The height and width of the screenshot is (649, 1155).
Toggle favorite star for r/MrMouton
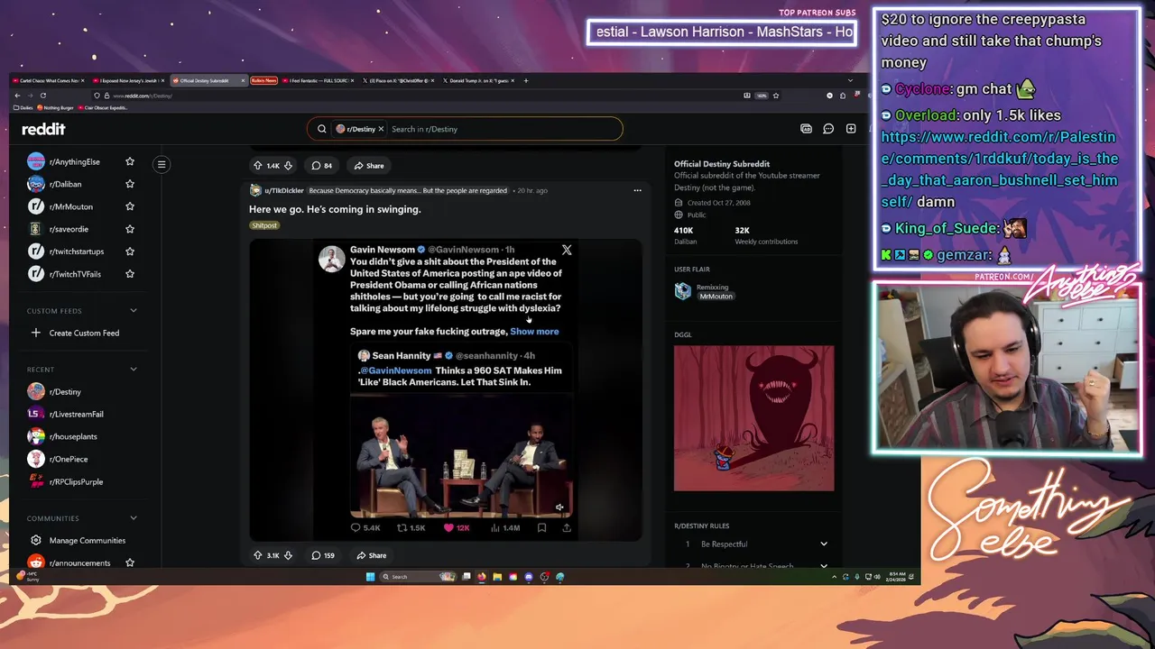tap(130, 206)
